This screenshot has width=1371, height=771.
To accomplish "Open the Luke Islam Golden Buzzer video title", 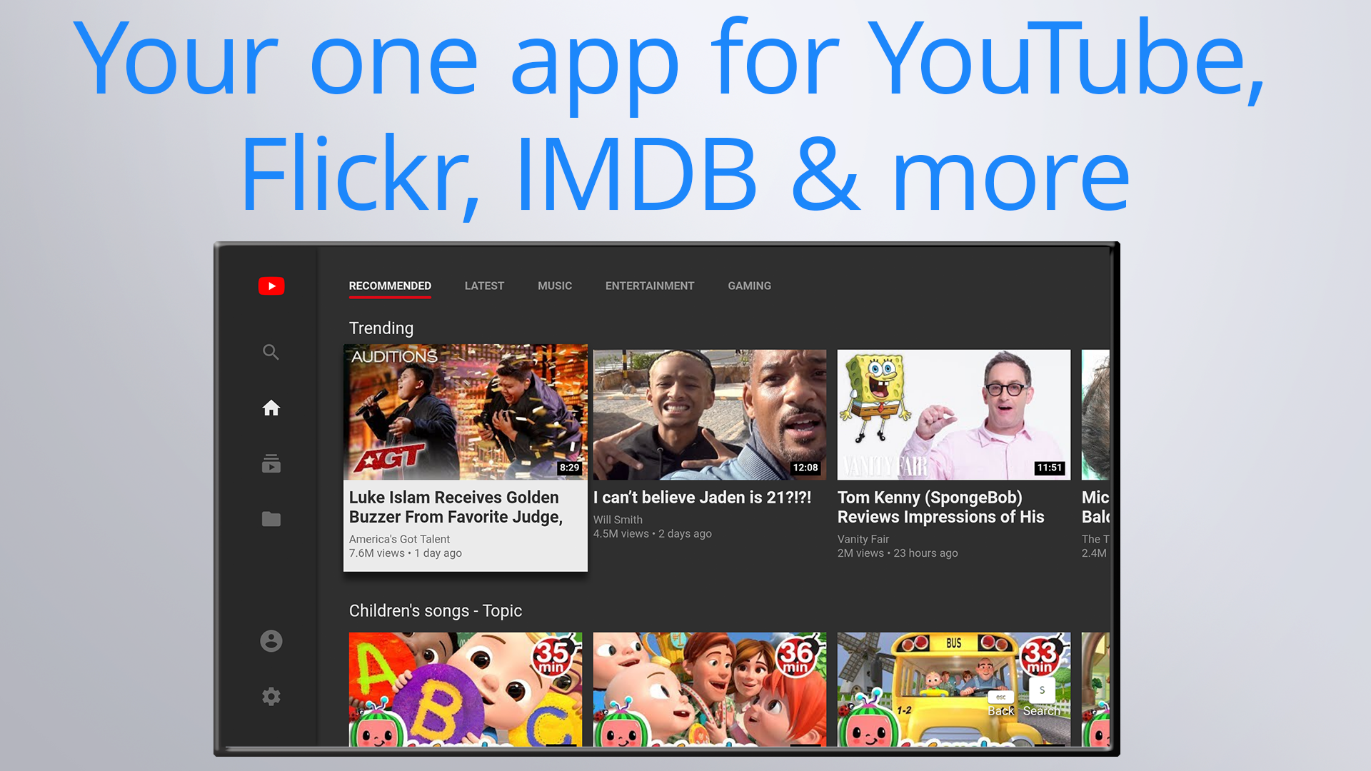I will pyautogui.click(x=456, y=507).
